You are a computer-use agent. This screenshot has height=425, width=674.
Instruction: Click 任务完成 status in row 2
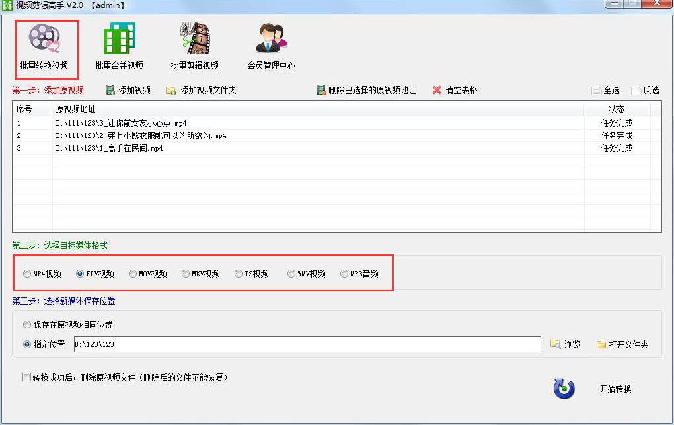(617, 135)
